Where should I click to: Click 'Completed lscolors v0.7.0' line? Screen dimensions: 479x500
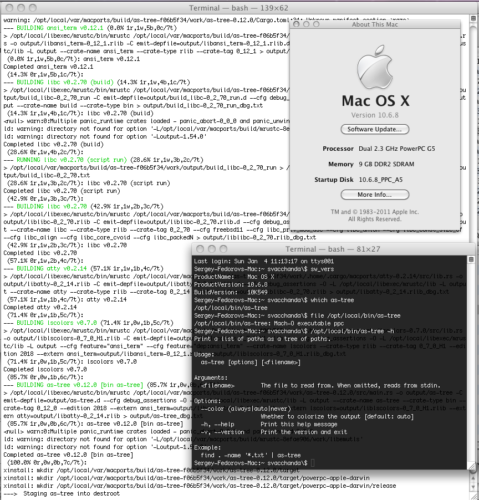tap(45, 369)
